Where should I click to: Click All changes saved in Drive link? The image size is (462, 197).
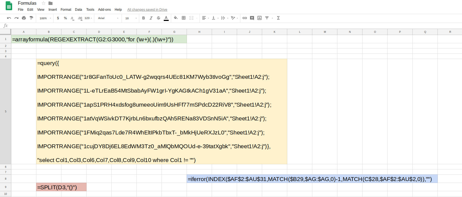pos(147,10)
